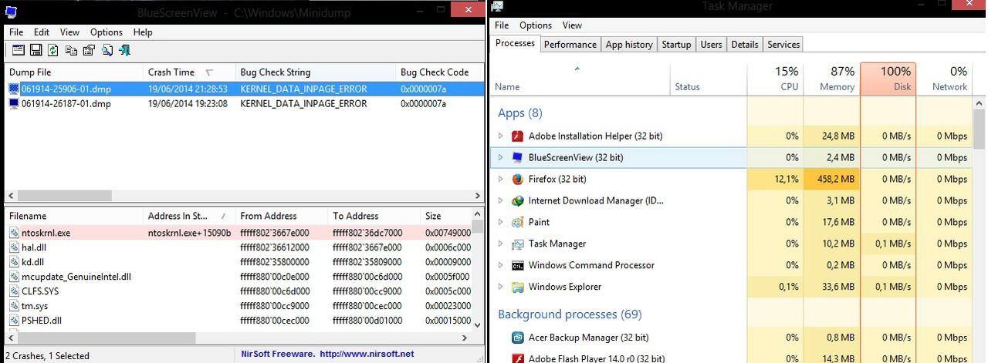Image resolution: width=988 pixels, height=363 pixels.
Task: Expand the Internet Download Manager process
Action: click(500, 201)
